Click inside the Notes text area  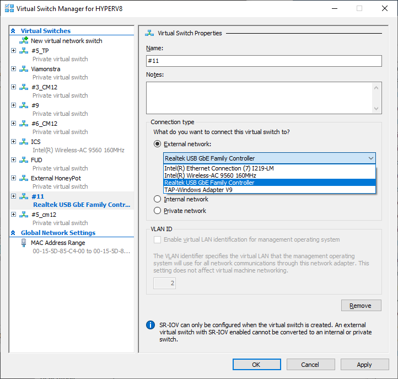click(259, 98)
